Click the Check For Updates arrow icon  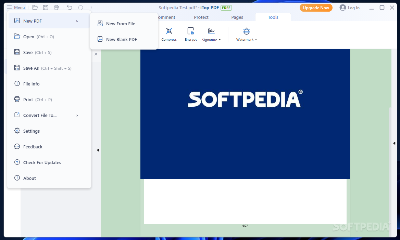pyautogui.click(x=17, y=162)
